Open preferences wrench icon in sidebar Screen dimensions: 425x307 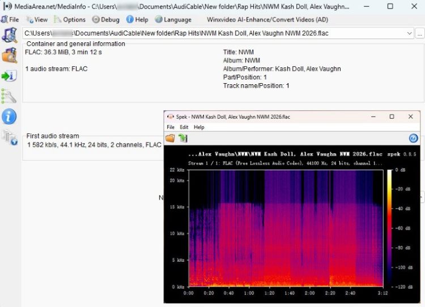pyautogui.click(x=9, y=96)
